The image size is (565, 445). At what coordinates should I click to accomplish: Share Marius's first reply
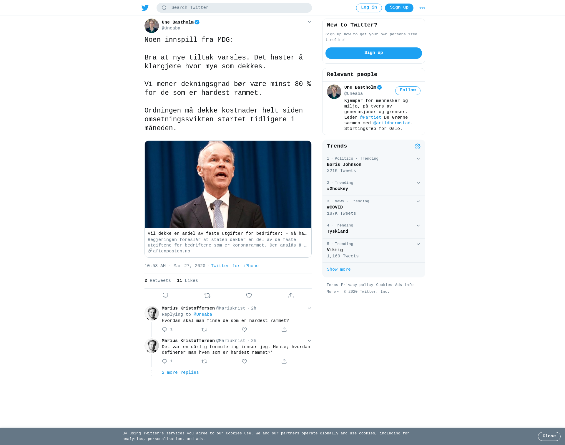coord(284,330)
